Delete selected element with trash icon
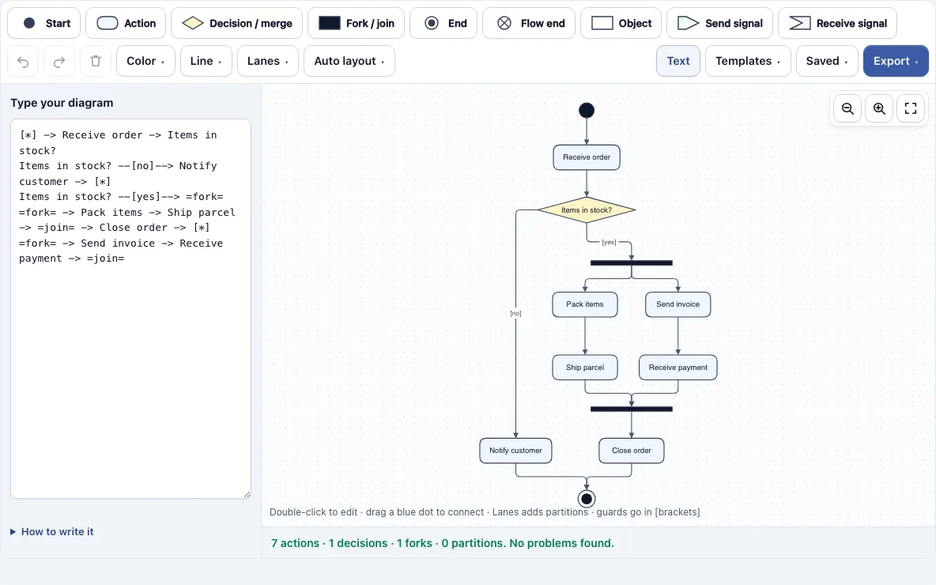Viewport: 936px width, 585px height. point(96,61)
